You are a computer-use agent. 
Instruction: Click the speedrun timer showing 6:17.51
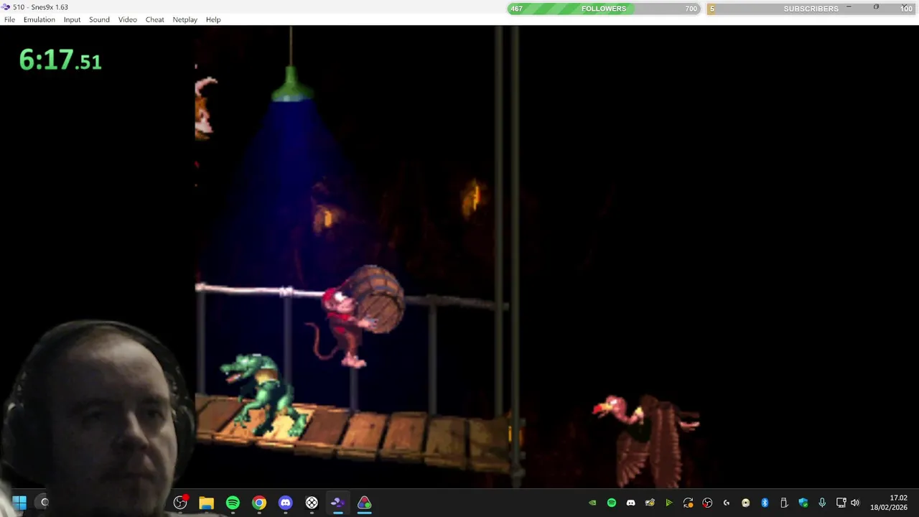60,60
